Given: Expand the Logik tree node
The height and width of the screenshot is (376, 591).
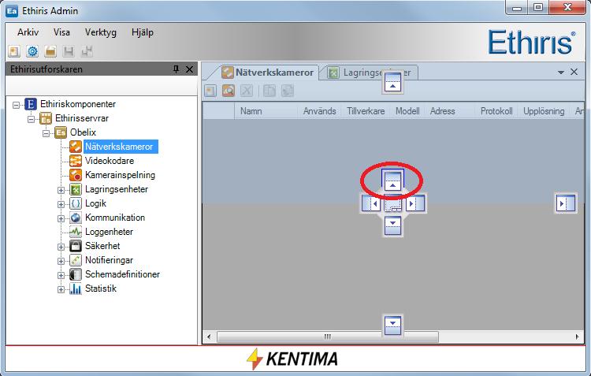Looking at the screenshot, I should [61, 204].
